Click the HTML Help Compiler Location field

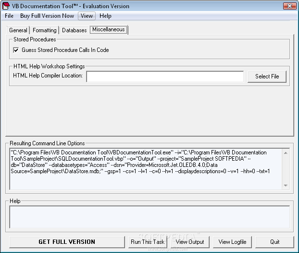click(x=165, y=76)
